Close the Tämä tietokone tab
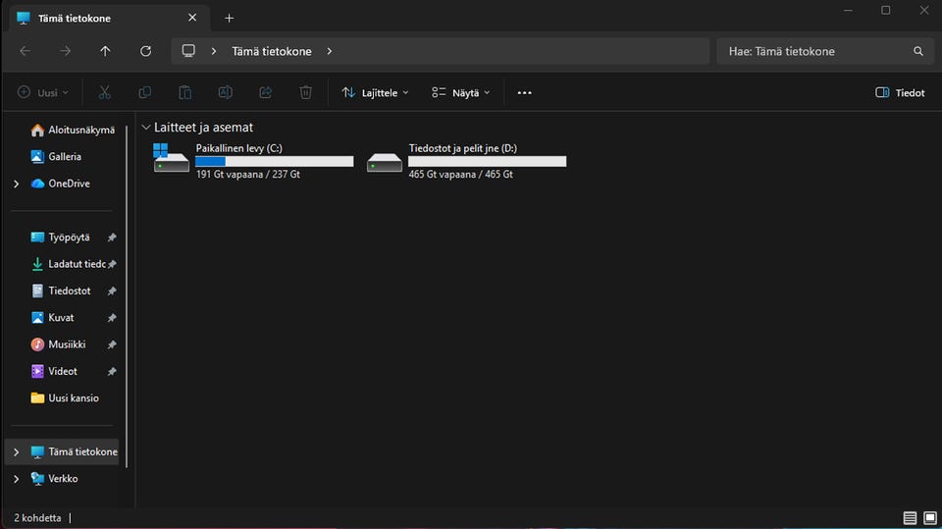 pos(192,18)
